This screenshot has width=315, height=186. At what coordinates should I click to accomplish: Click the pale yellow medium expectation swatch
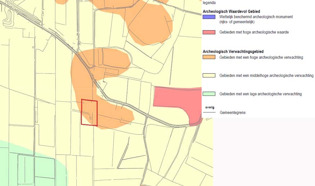(x=209, y=75)
